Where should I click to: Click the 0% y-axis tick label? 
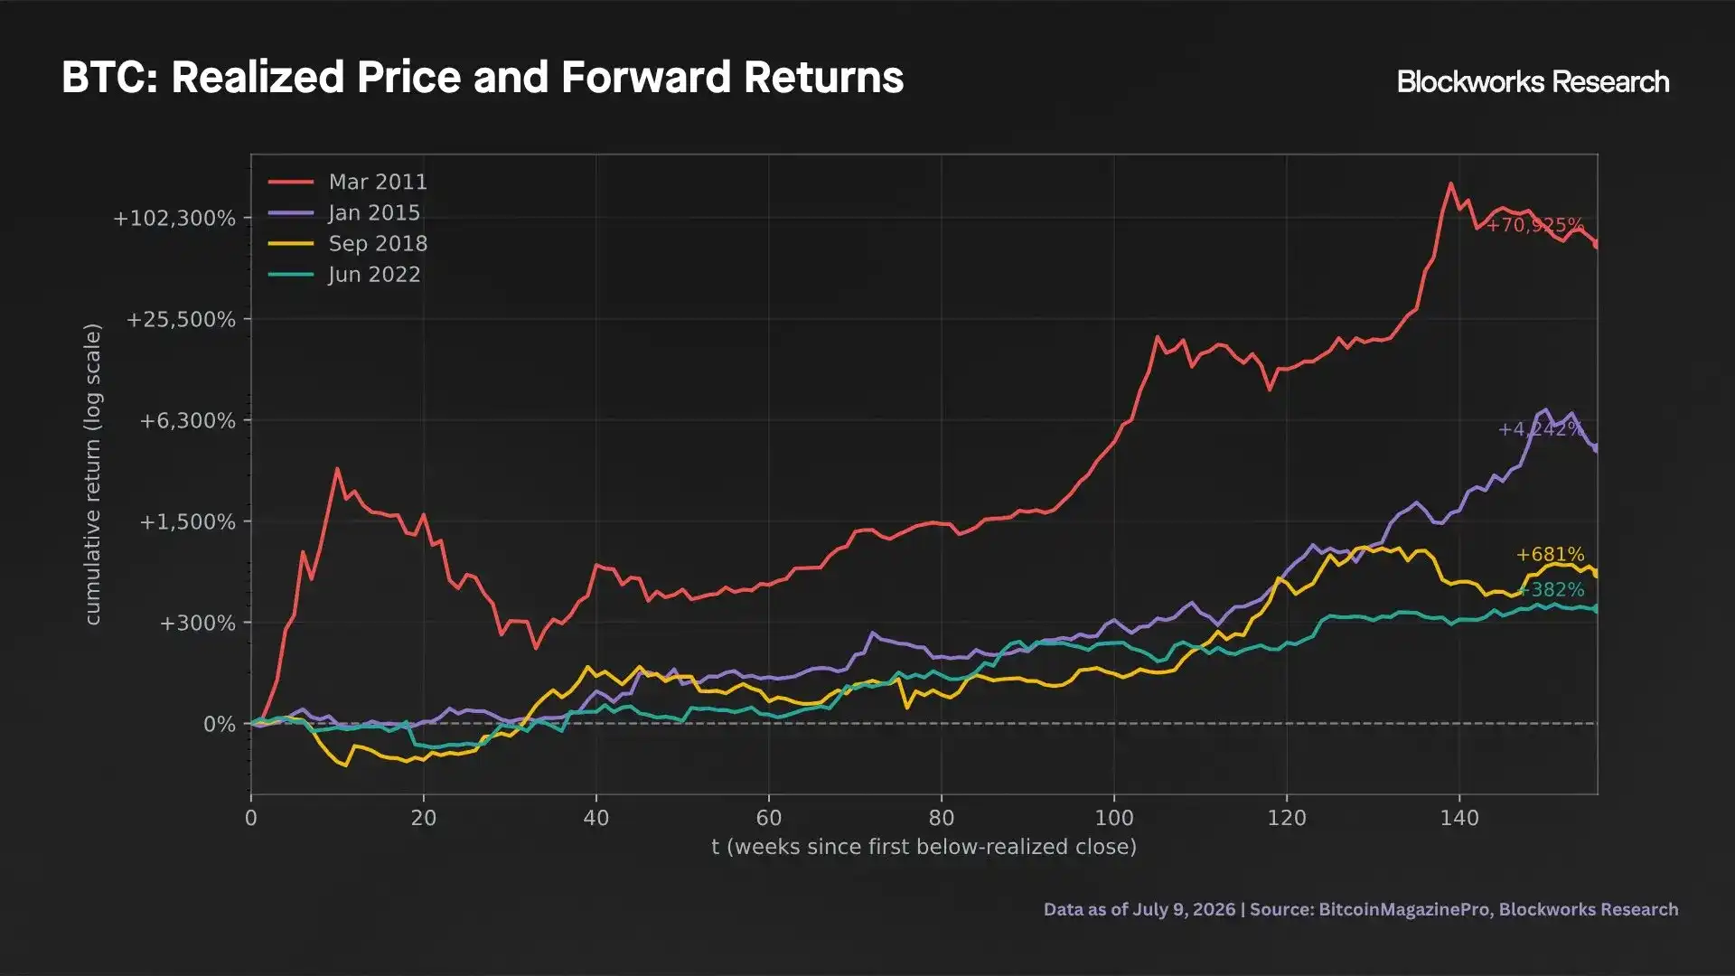click(219, 725)
